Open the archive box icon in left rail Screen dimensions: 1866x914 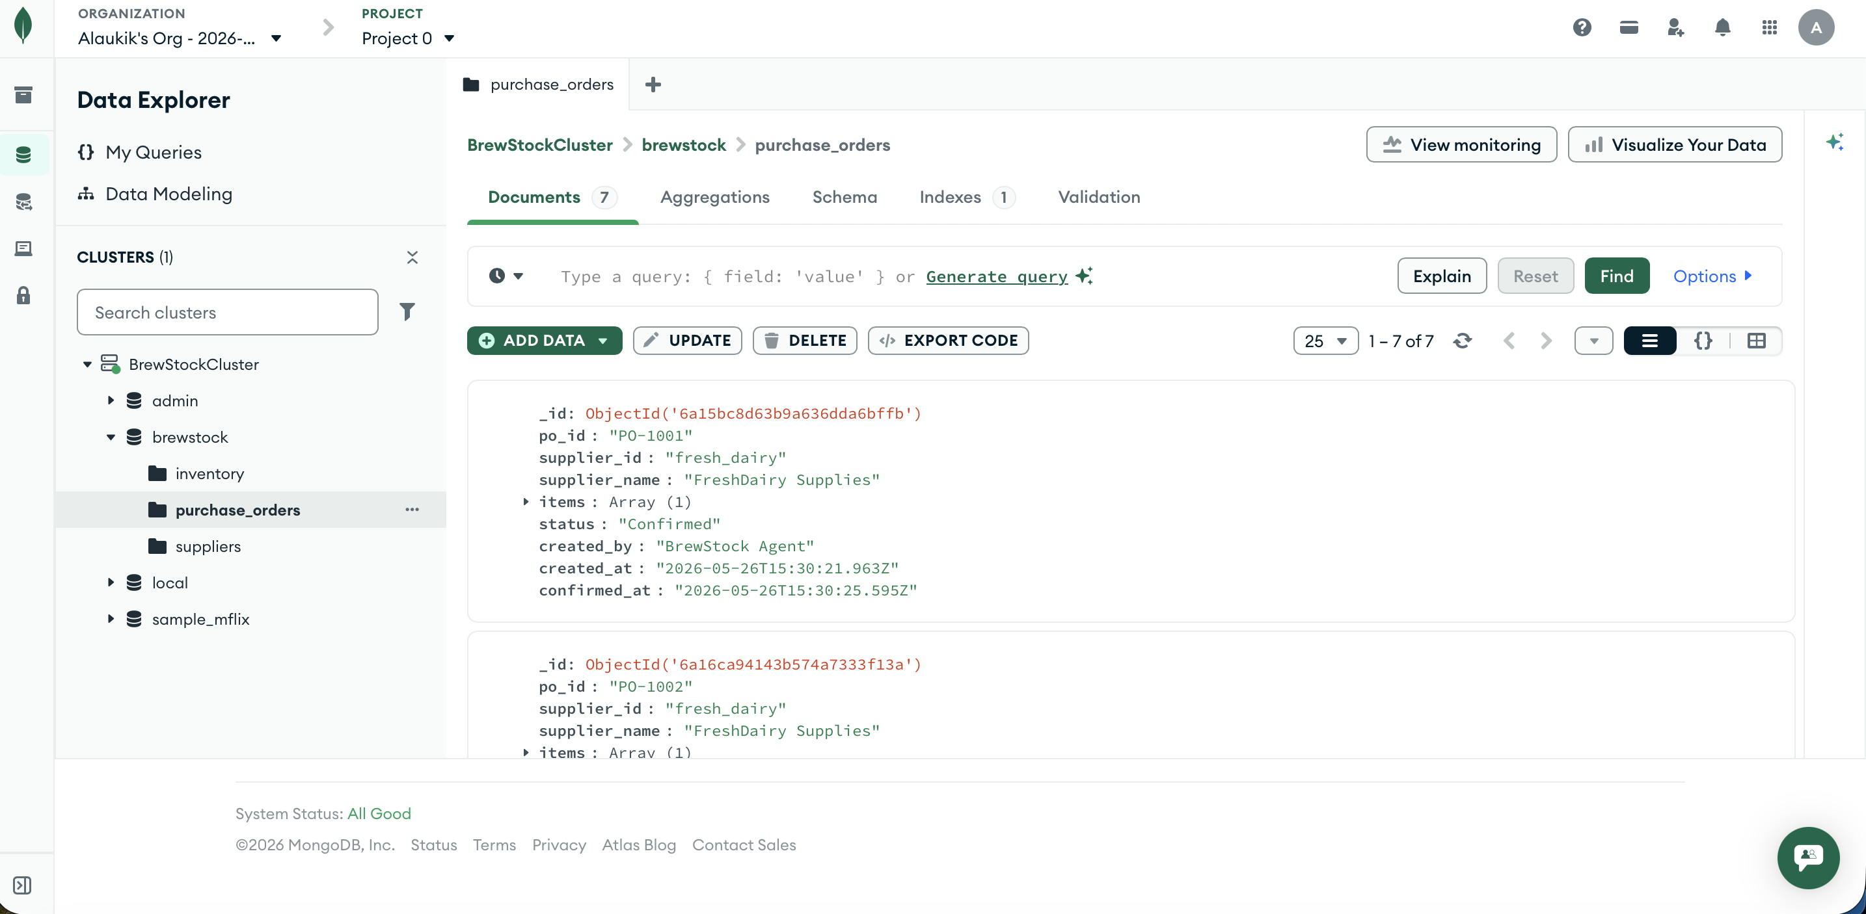click(x=23, y=95)
